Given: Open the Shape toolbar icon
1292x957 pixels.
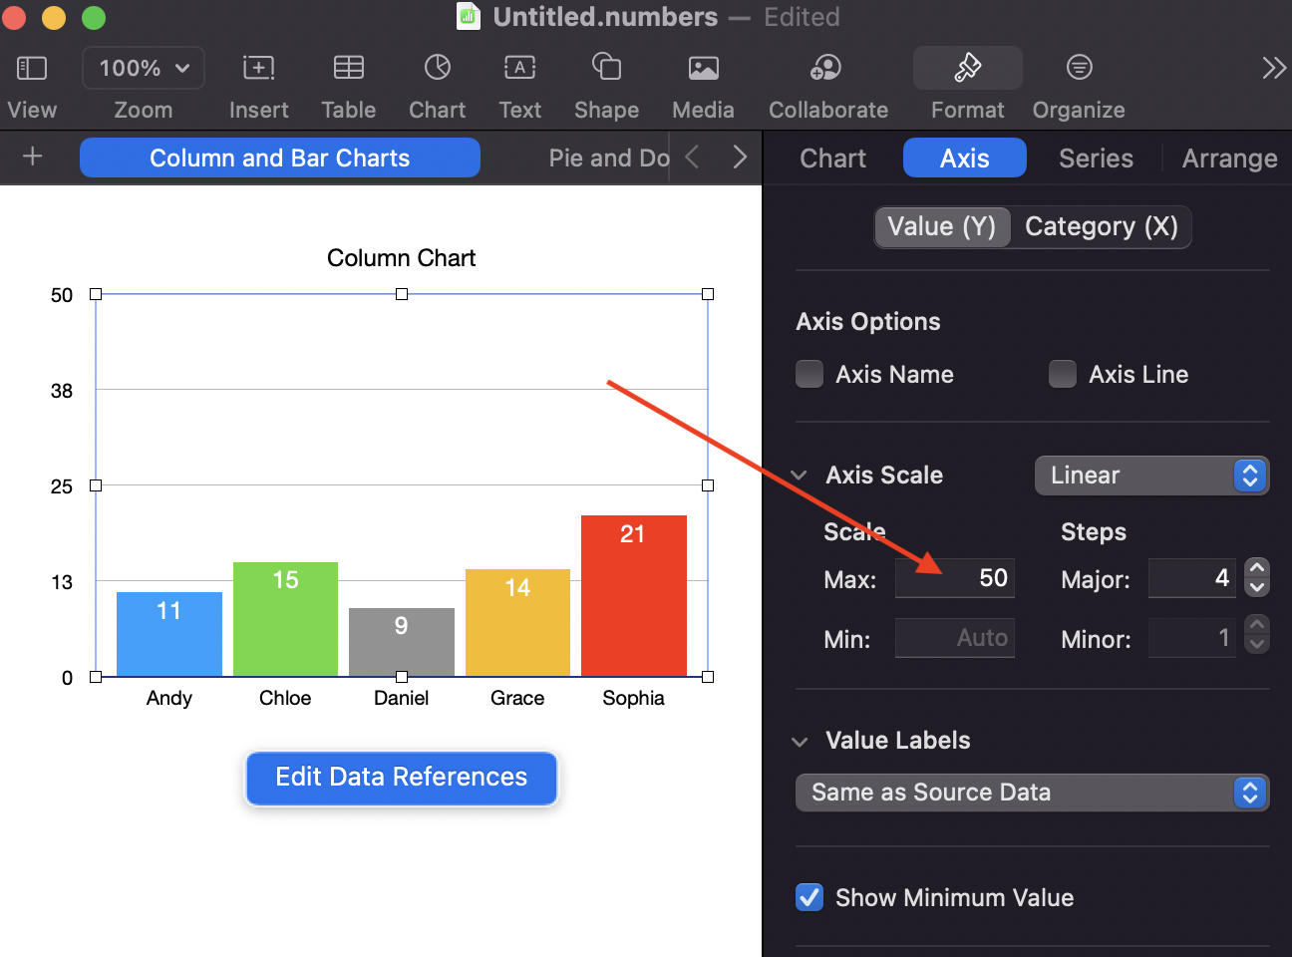Looking at the screenshot, I should tap(606, 67).
